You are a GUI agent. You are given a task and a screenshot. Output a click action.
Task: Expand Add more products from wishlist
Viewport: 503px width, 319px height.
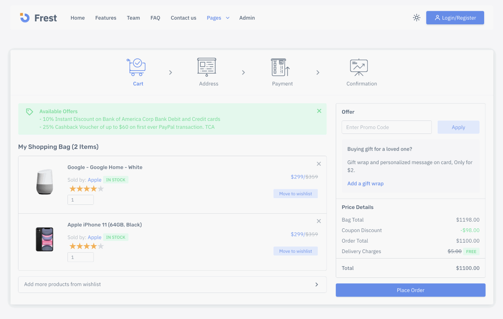click(317, 284)
